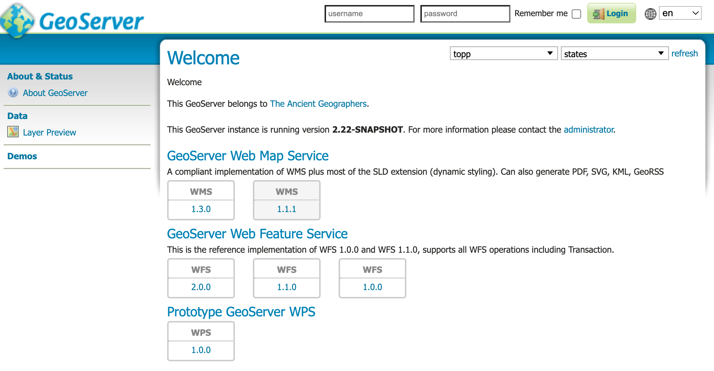
Task: Click the password input field
Action: [x=465, y=14]
